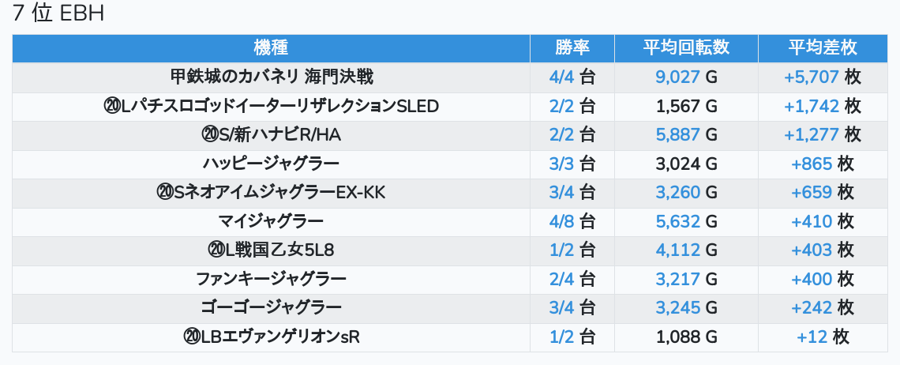Click the 3,245 spins value for ゴーゴージャグラー
Image resolution: width=900 pixels, height=365 pixels.
pos(677,307)
